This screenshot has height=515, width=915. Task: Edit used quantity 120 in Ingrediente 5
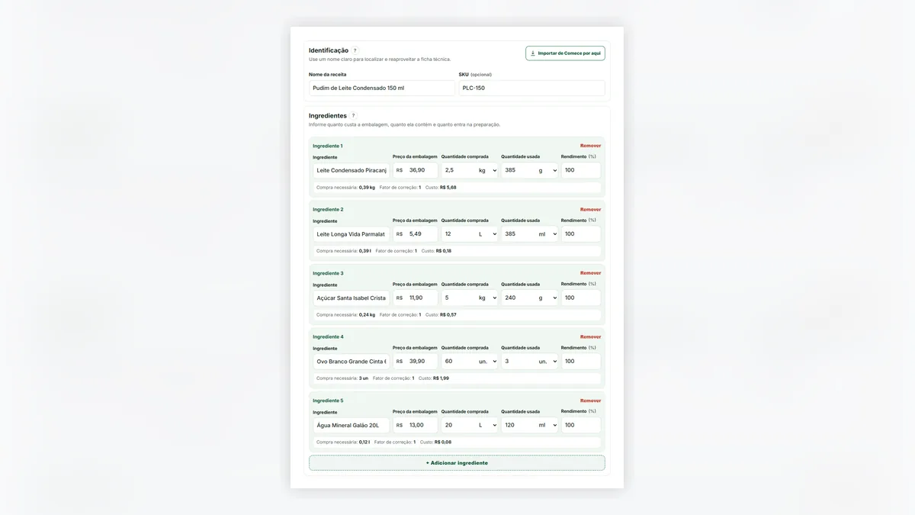518,425
